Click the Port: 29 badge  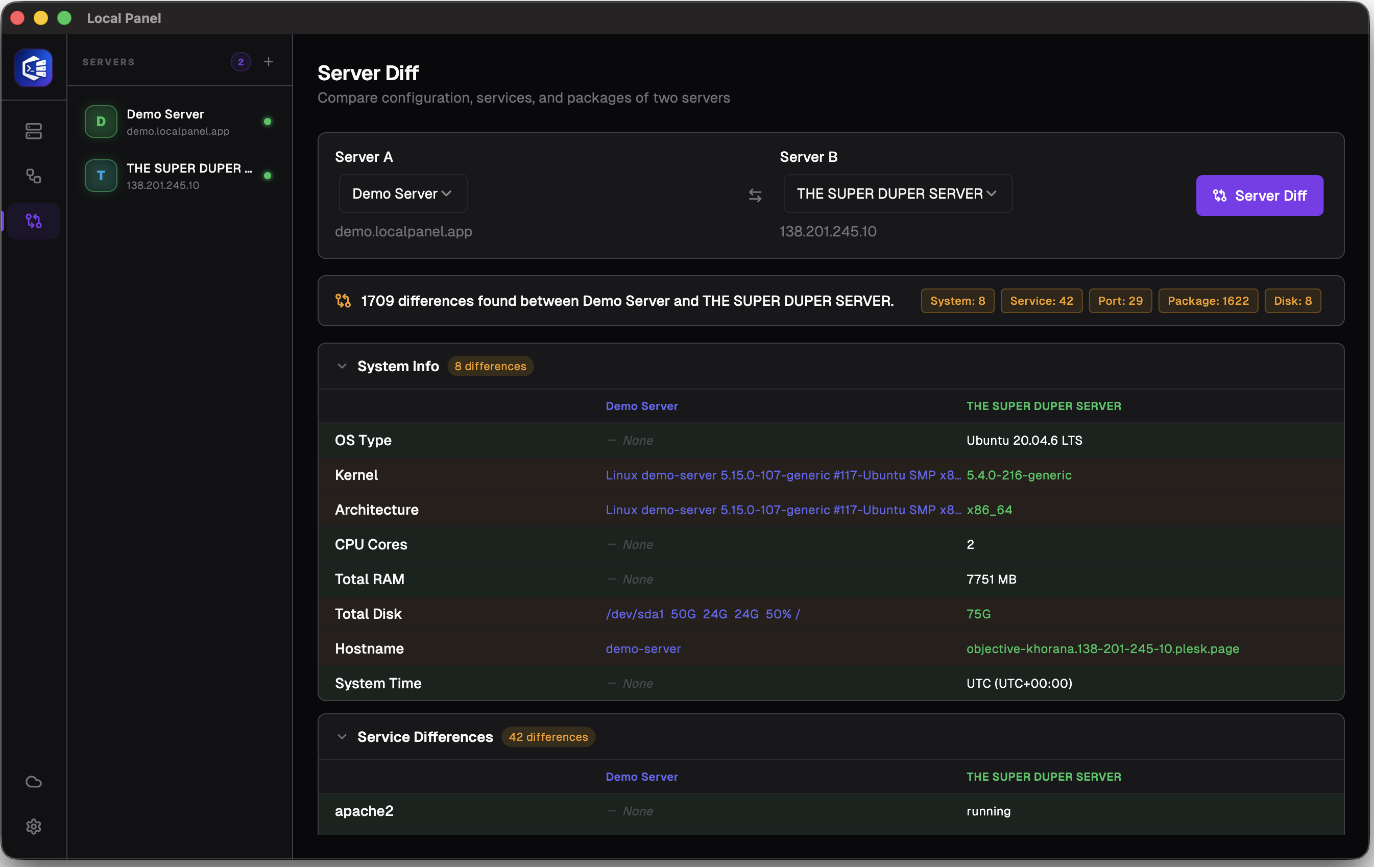coord(1120,301)
